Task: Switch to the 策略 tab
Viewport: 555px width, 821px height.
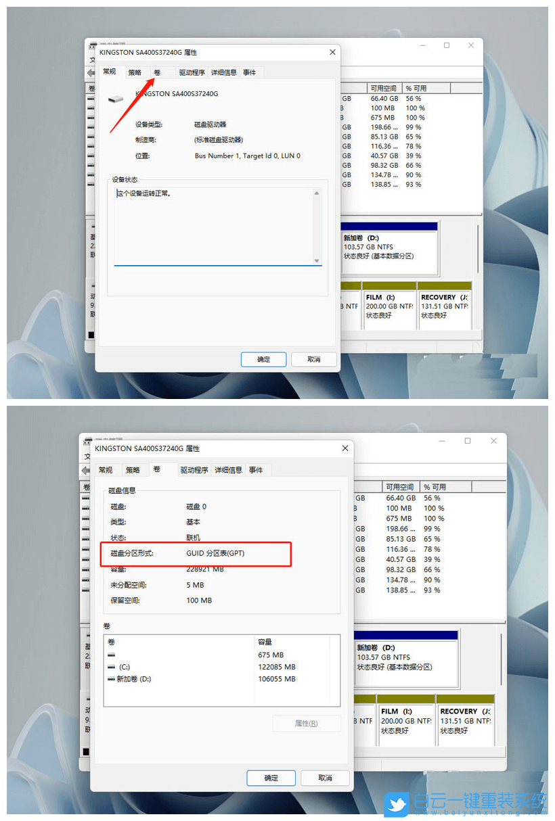Action: [135, 72]
